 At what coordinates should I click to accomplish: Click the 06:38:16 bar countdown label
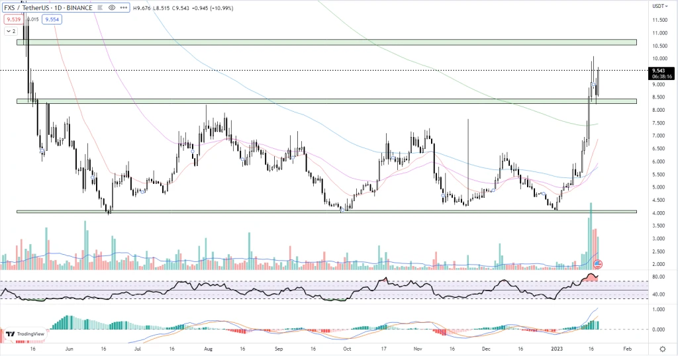662,77
